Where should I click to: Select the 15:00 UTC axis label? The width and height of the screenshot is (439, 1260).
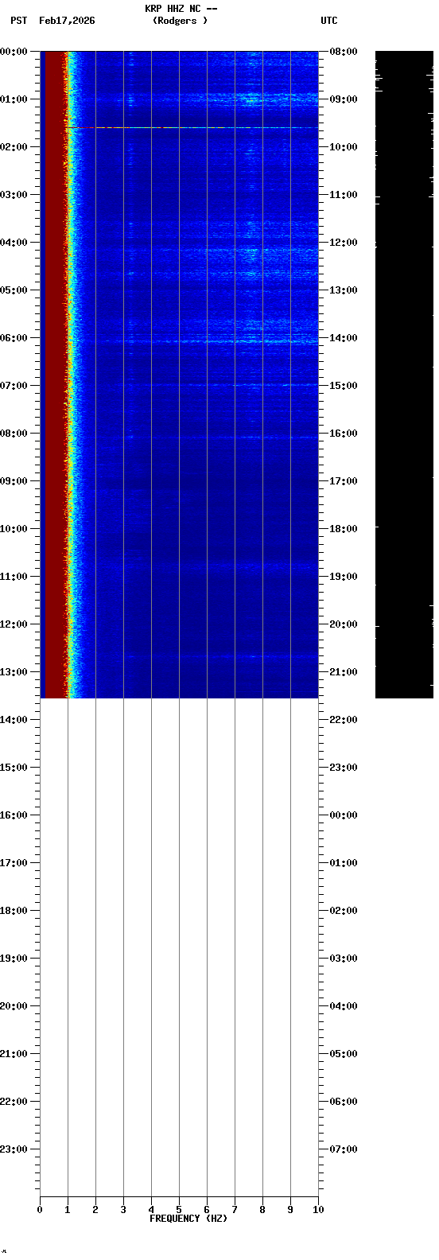(x=344, y=386)
